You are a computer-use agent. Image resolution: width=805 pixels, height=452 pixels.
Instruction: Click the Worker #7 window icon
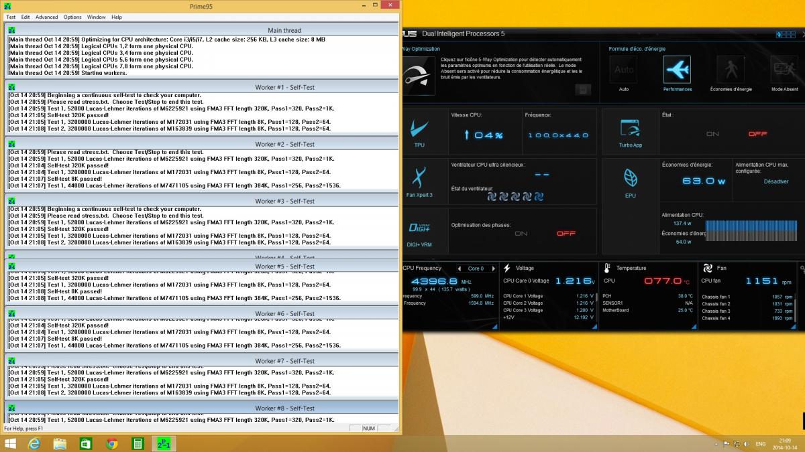click(x=11, y=361)
